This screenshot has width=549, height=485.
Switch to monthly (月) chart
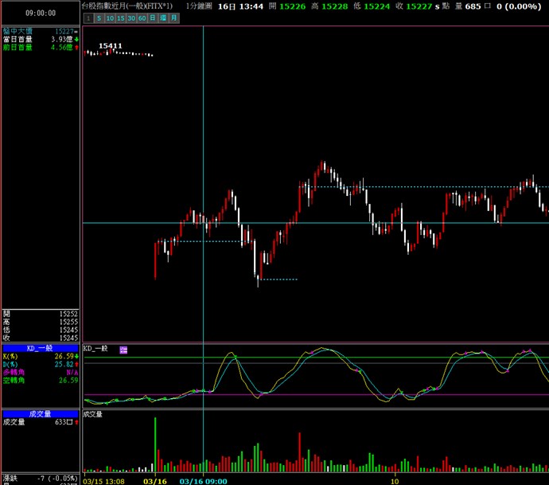[x=173, y=17]
